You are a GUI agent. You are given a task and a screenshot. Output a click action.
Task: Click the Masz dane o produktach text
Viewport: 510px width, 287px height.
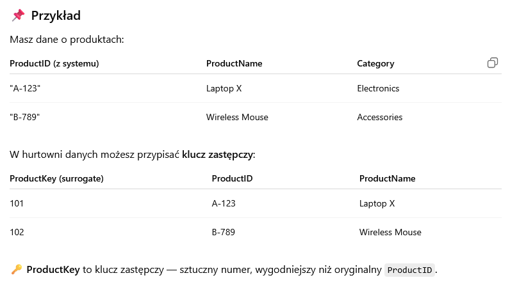(67, 39)
